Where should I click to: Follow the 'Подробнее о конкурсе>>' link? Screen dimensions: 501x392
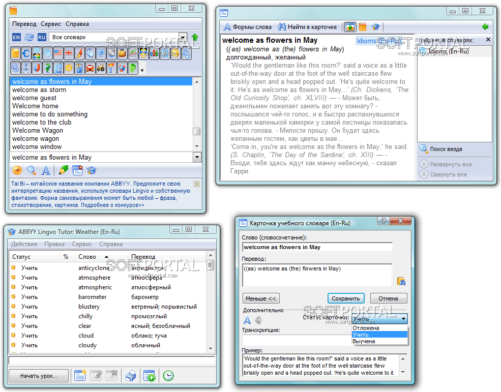(112, 205)
